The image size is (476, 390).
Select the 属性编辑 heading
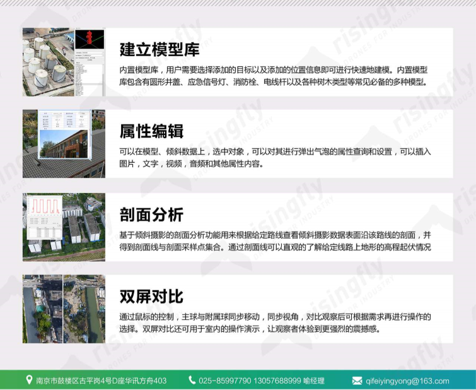(151, 131)
